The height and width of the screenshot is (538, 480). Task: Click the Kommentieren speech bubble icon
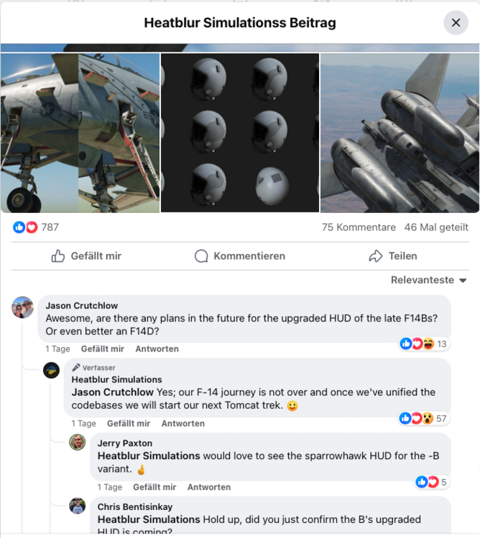coord(202,256)
